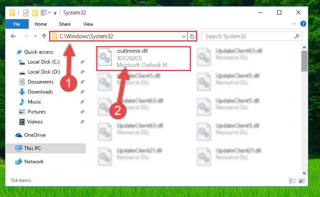Expand the address bar history dropdown
The height and width of the screenshot is (197, 320).
pyautogui.click(x=184, y=36)
